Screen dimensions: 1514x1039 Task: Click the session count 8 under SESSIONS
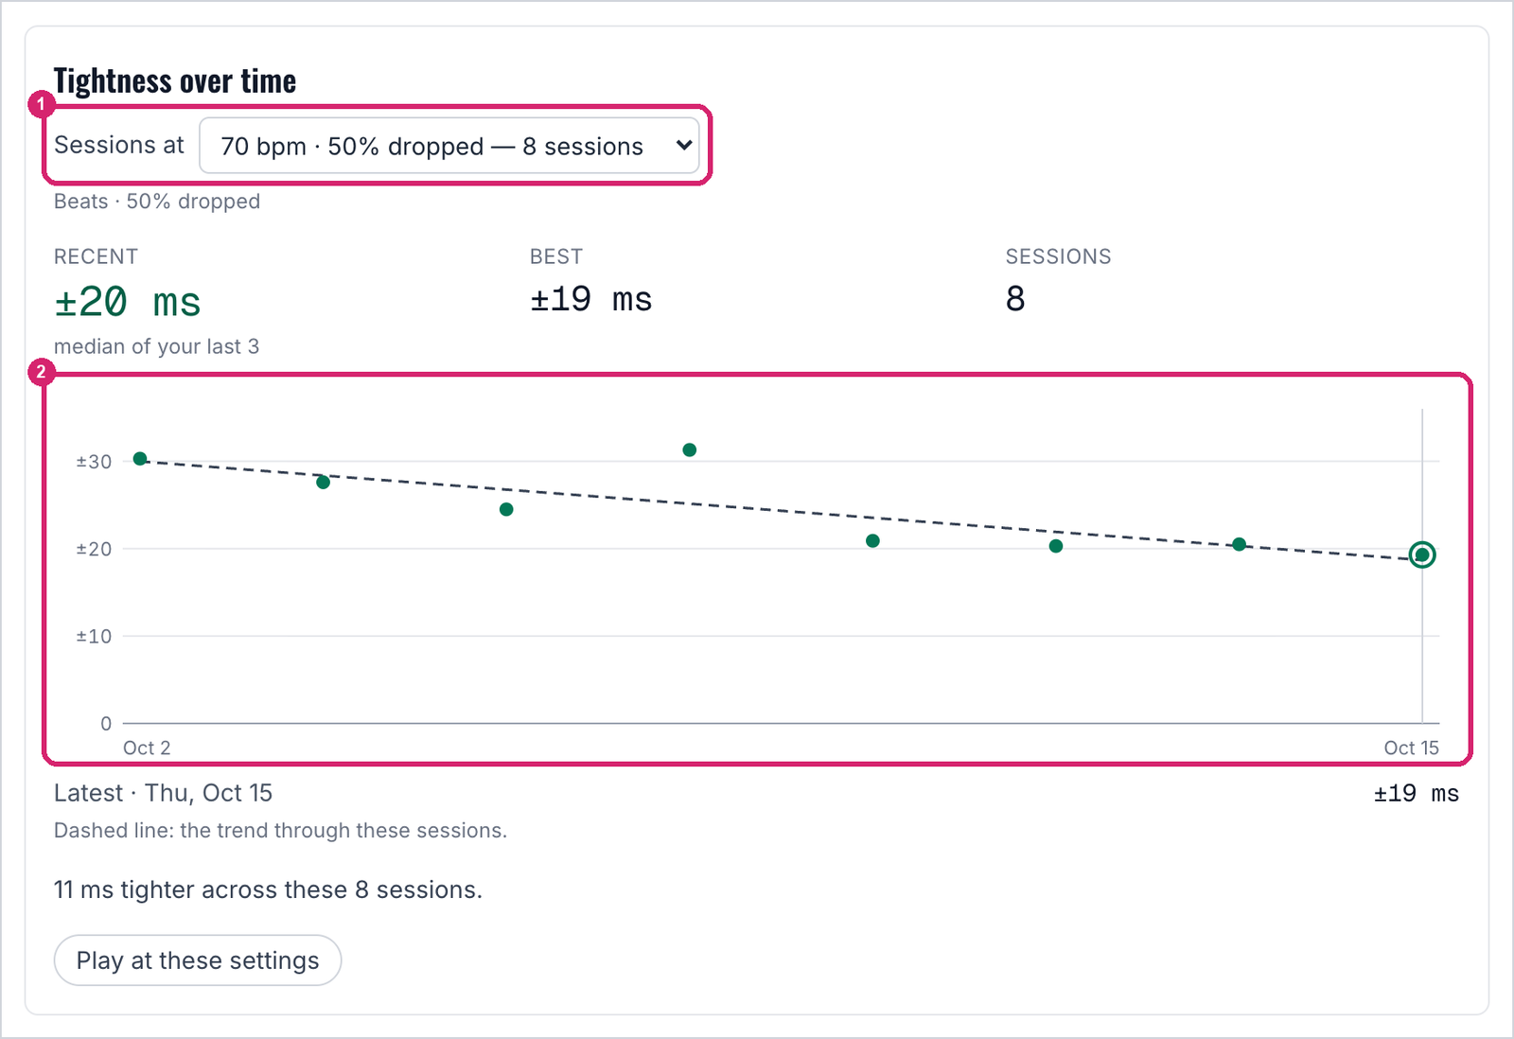1015,299
